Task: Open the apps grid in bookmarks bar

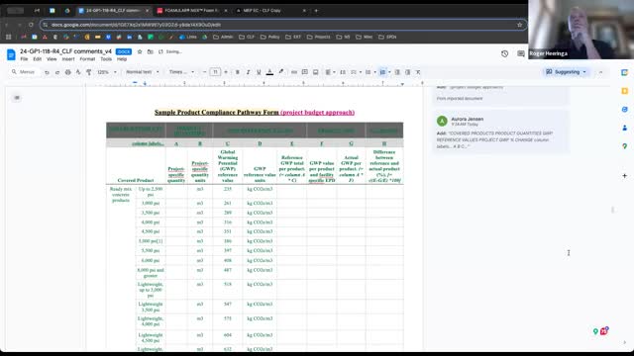Action: tap(9, 37)
